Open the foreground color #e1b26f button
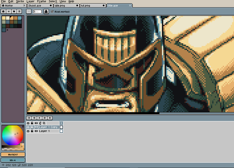234x168 pixels. coord(13,155)
